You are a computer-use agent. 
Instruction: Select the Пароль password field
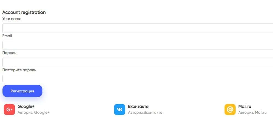(136, 62)
